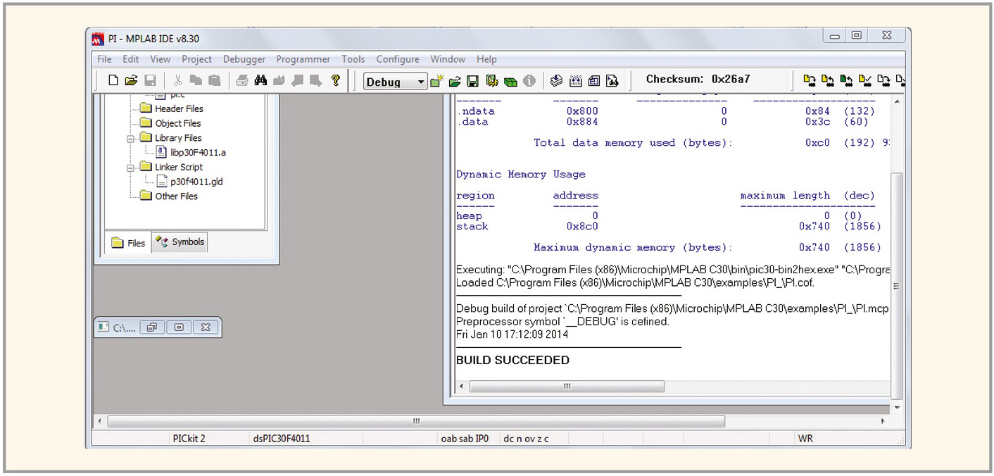Open the Configure menu
994x476 pixels.
tap(397, 59)
